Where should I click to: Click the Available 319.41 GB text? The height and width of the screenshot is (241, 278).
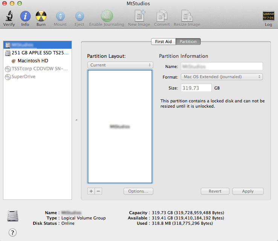coord(188,218)
